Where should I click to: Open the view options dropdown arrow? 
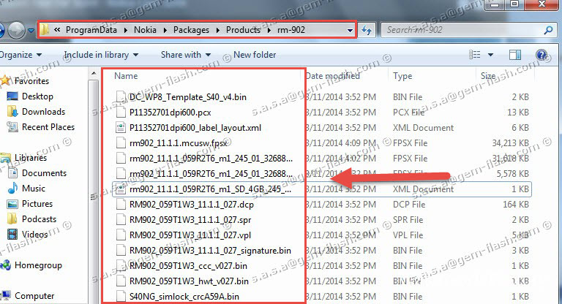[490, 55]
